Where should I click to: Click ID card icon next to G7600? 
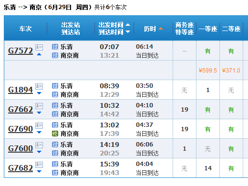39,145
